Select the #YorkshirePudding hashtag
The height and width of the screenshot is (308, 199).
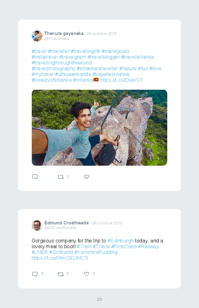click(96, 252)
